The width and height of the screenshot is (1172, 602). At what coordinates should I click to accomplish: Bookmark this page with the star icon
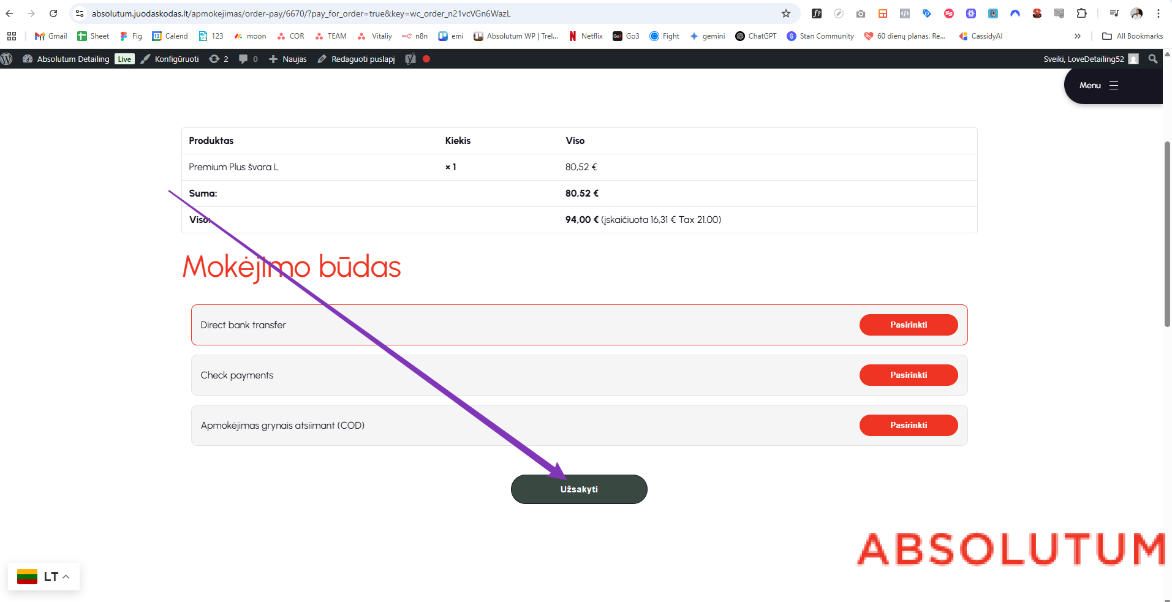click(x=785, y=13)
